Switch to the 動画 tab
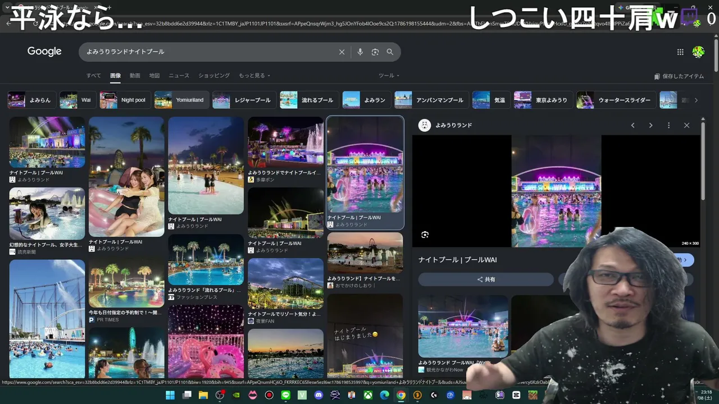 pos(135,76)
